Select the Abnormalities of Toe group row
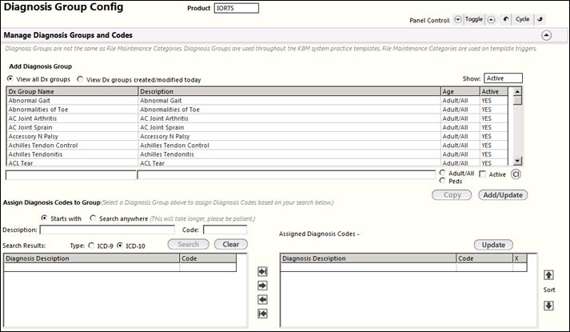Screen dimensions: 570x332 pyautogui.click(x=257, y=110)
